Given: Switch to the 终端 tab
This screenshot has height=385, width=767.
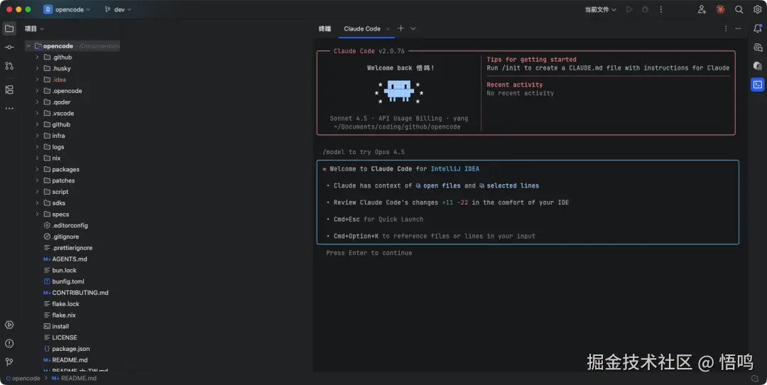Looking at the screenshot, I should (325, 28).
